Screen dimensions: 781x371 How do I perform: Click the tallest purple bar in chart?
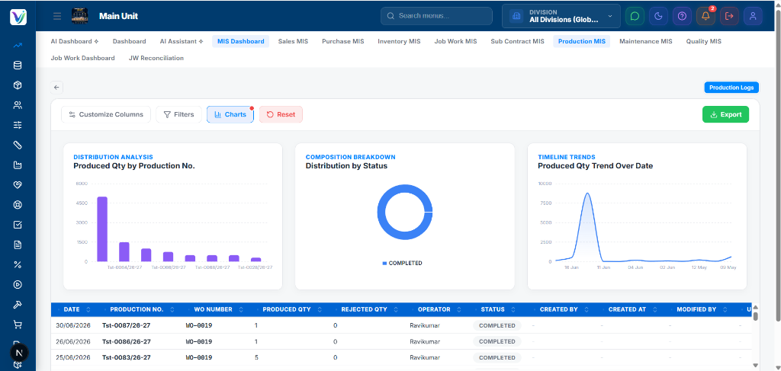[102, 229]
